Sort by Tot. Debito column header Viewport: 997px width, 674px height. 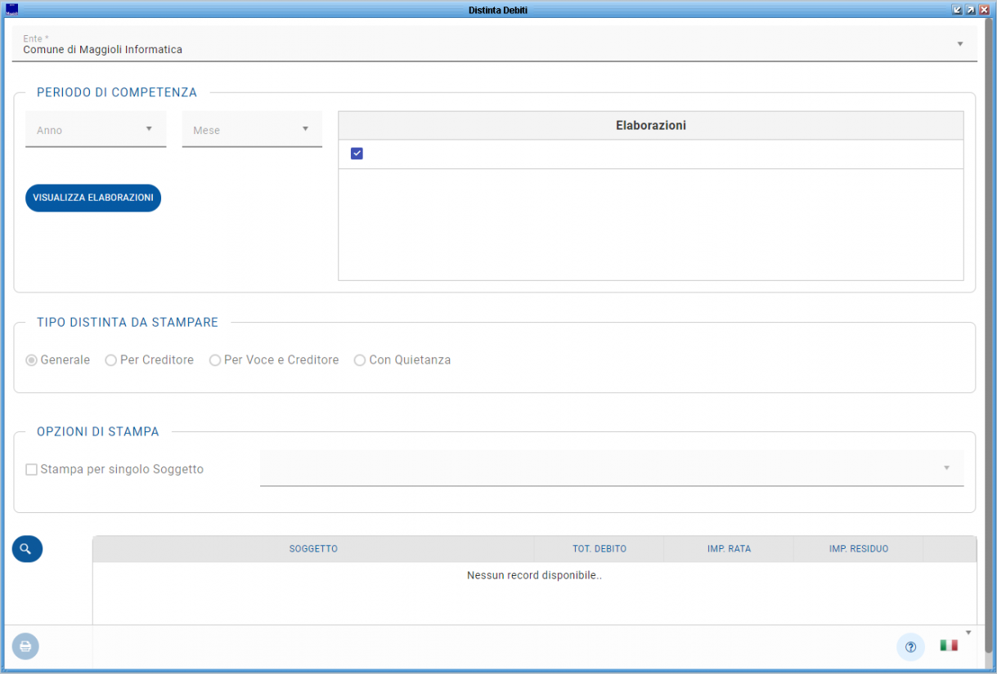point(599,549)
